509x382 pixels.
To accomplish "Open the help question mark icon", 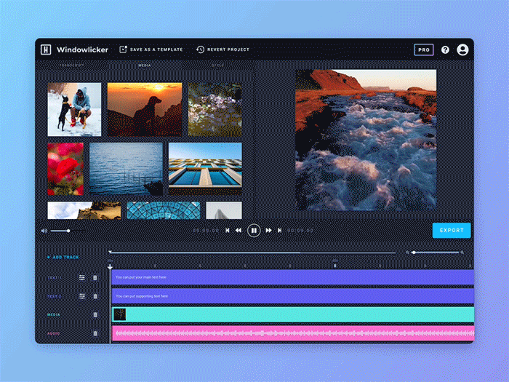I will point(445,50).
